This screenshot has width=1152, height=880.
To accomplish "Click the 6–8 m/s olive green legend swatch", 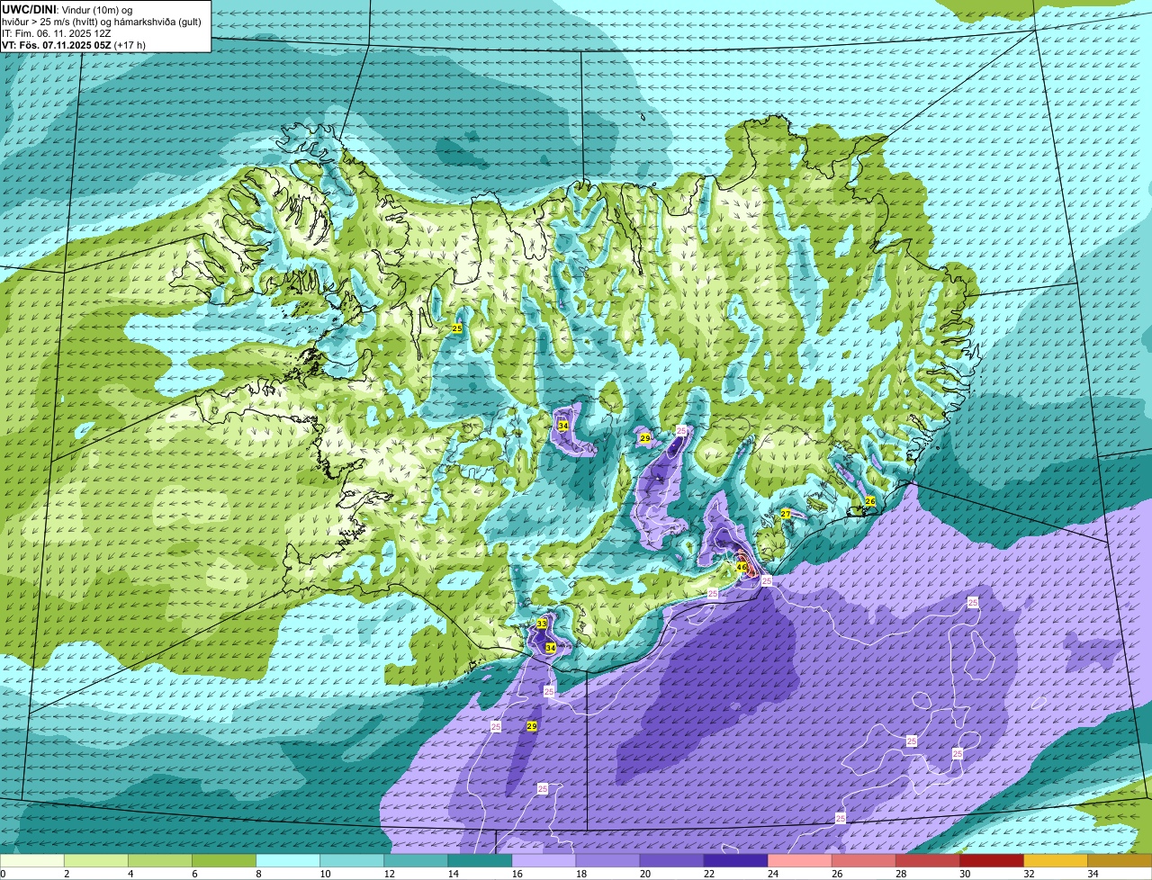I will pos(224,861).
